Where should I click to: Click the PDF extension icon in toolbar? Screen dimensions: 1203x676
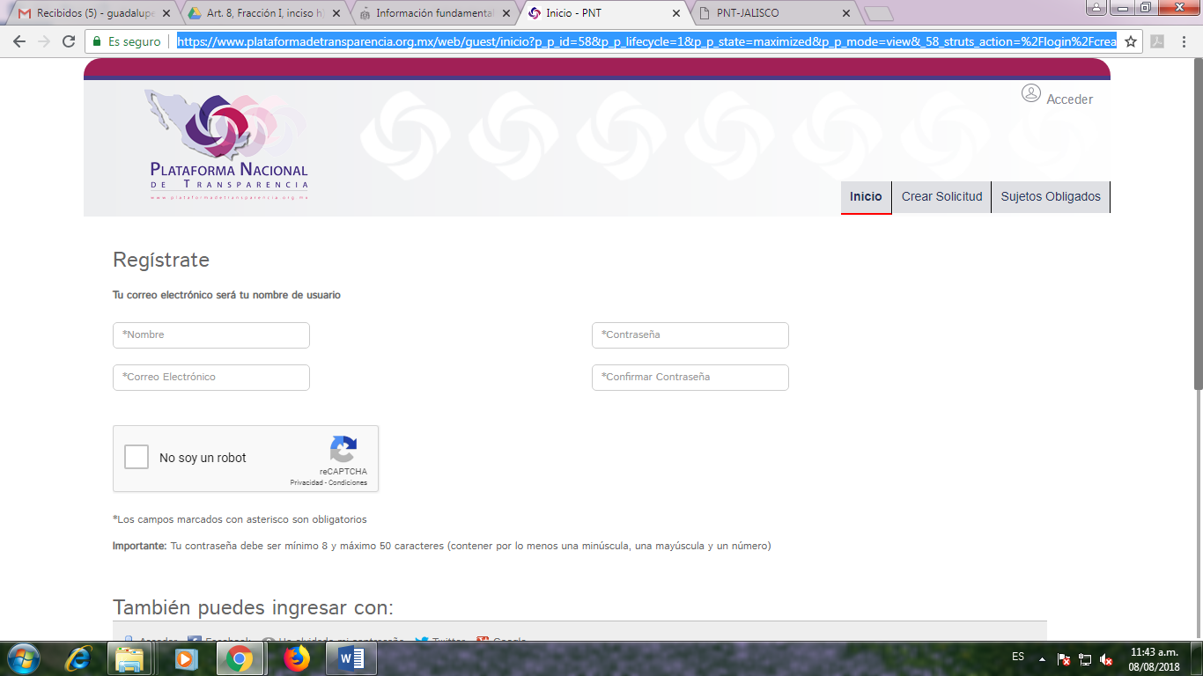[1157, 41]
